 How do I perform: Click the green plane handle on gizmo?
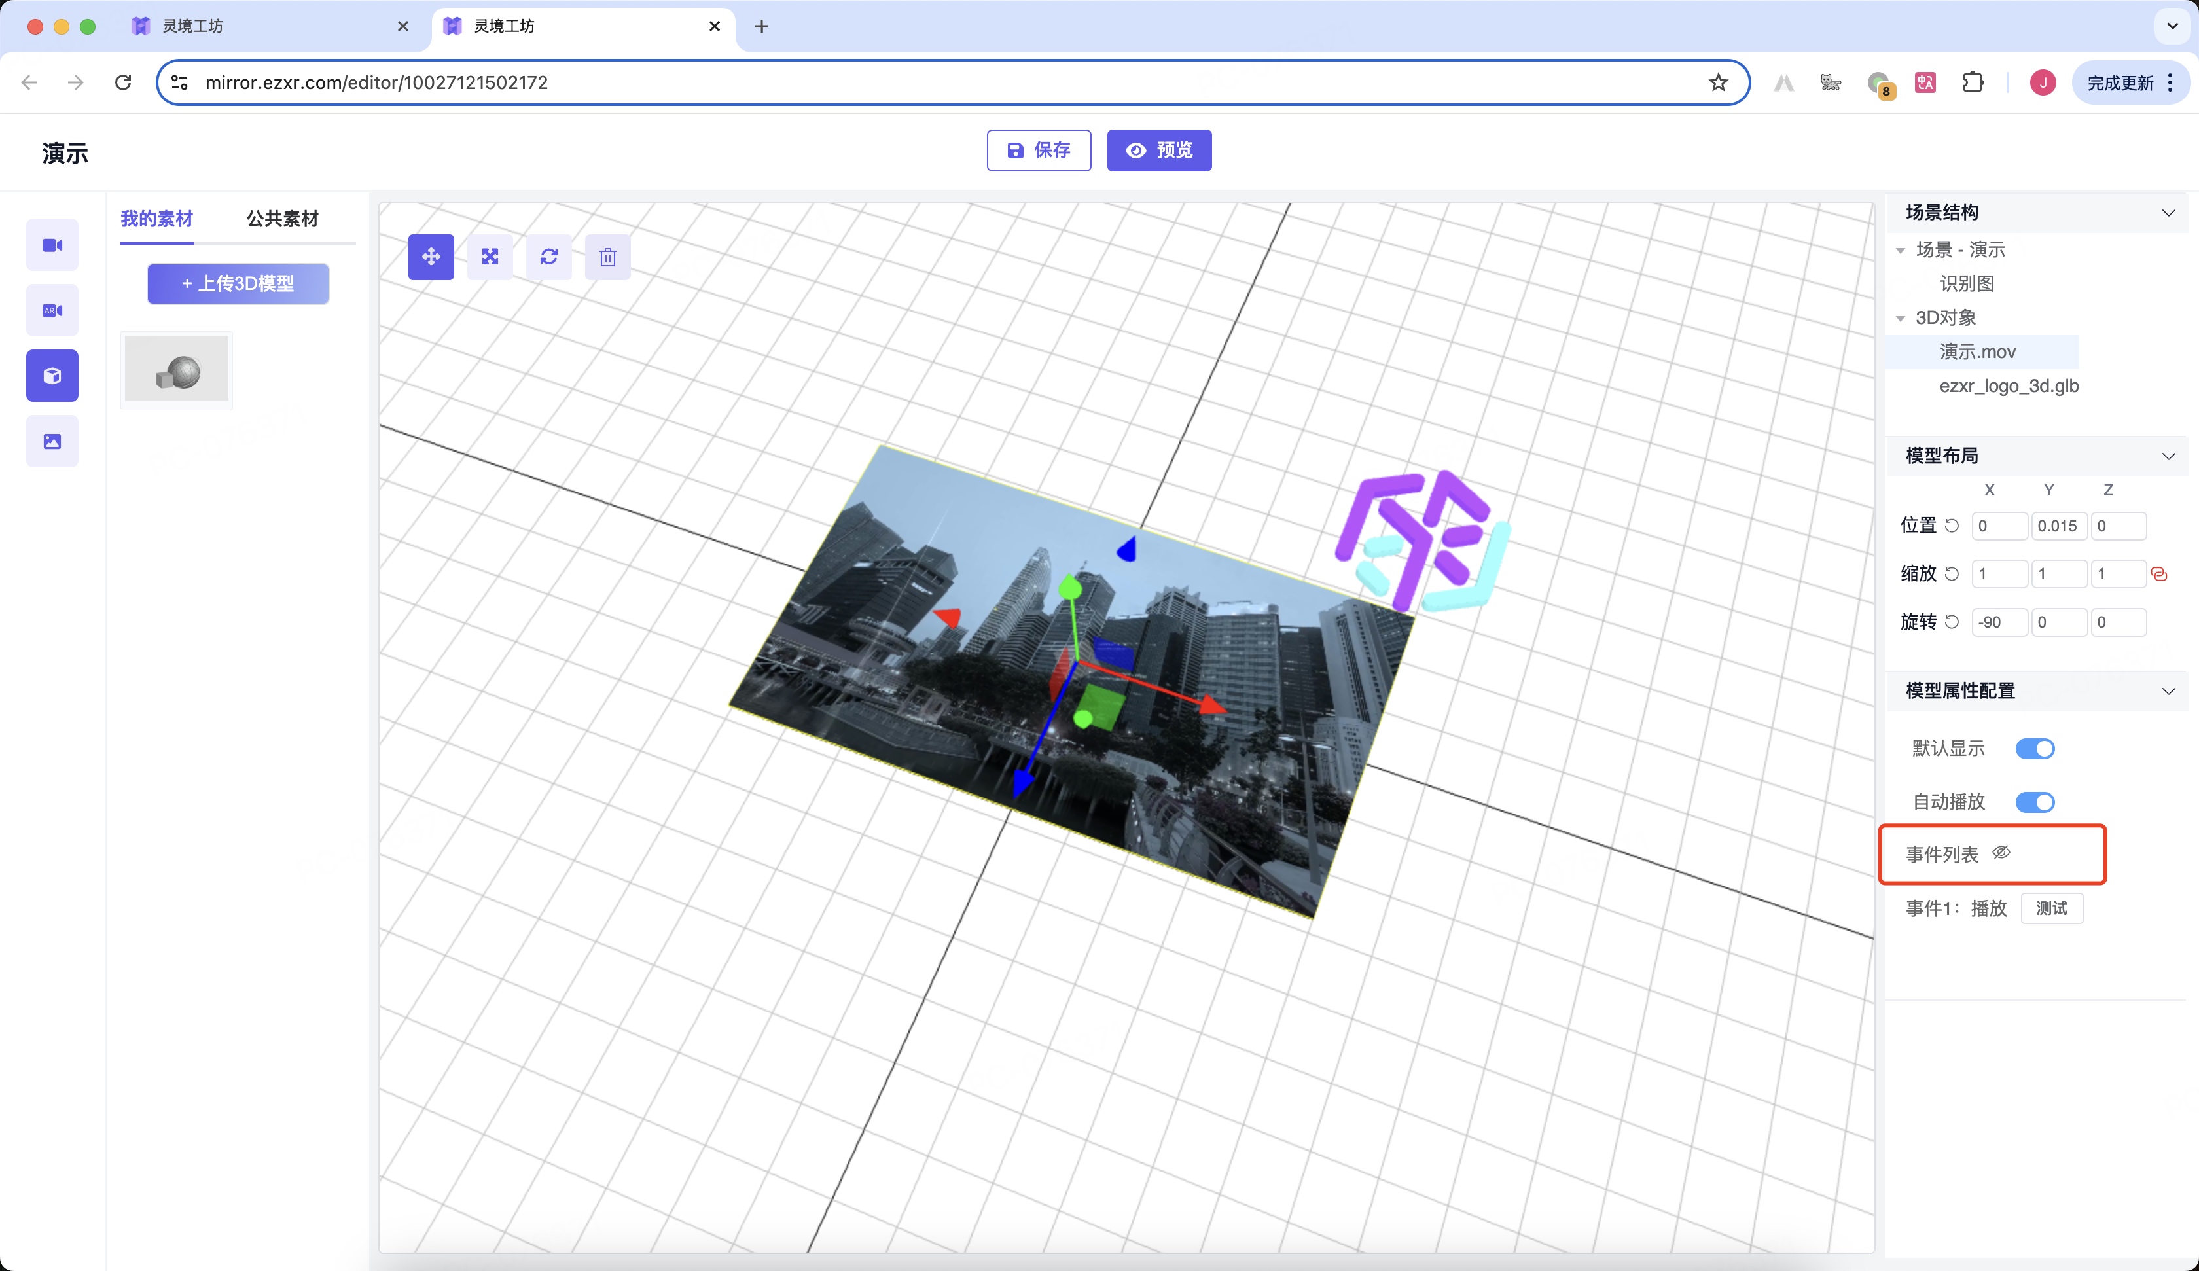pos(1099,707)
